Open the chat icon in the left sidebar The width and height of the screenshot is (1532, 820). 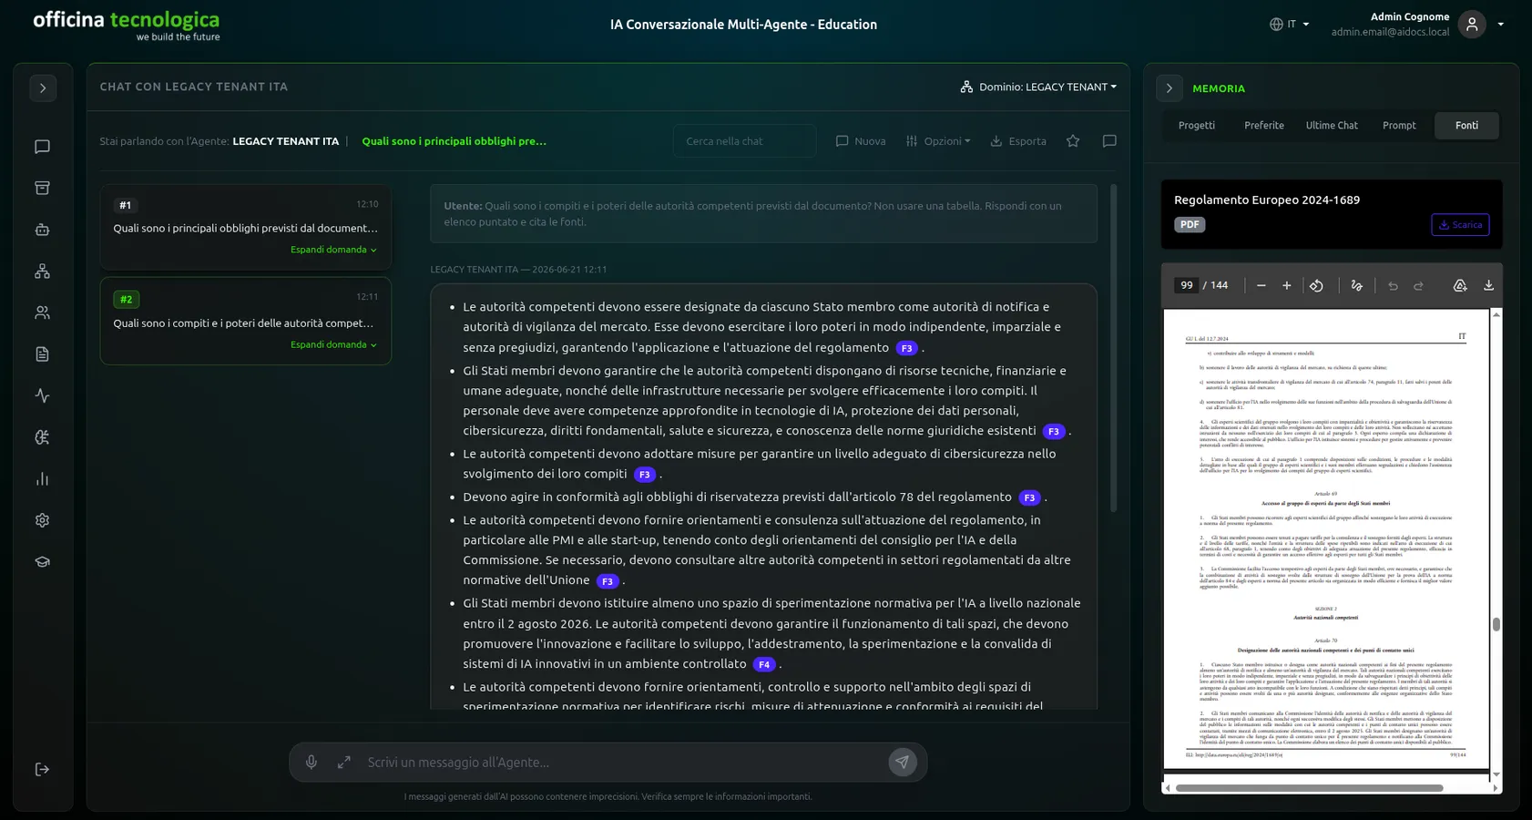tap(42, 147)
